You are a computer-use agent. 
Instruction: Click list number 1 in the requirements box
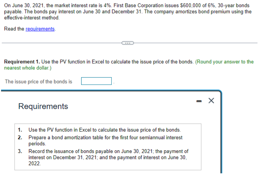[20, 130]
